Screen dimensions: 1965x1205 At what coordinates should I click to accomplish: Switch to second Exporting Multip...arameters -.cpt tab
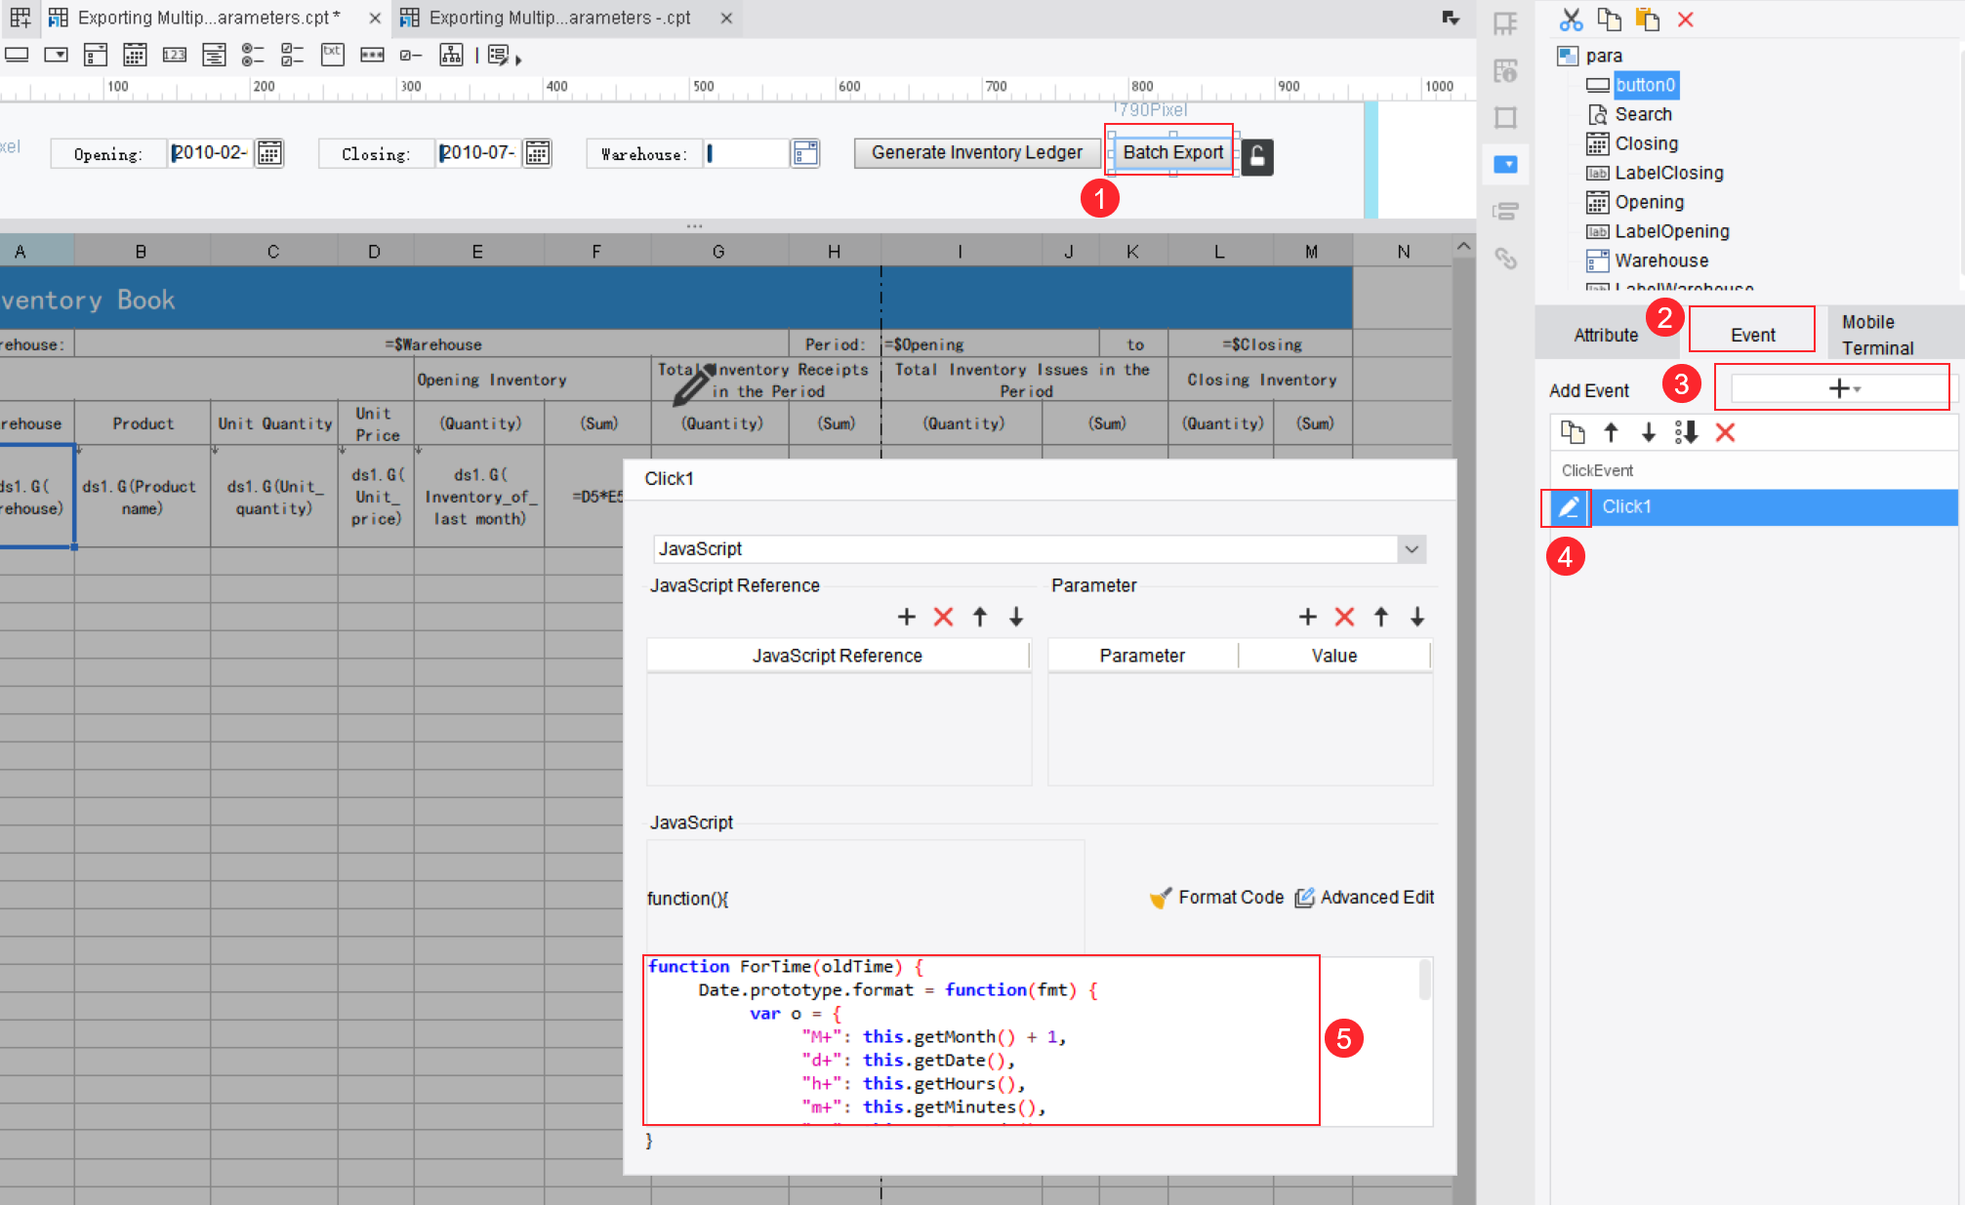point(559,18)
